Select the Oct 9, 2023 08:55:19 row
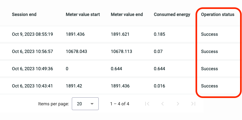The image size is (242, 120). [121, 34]
